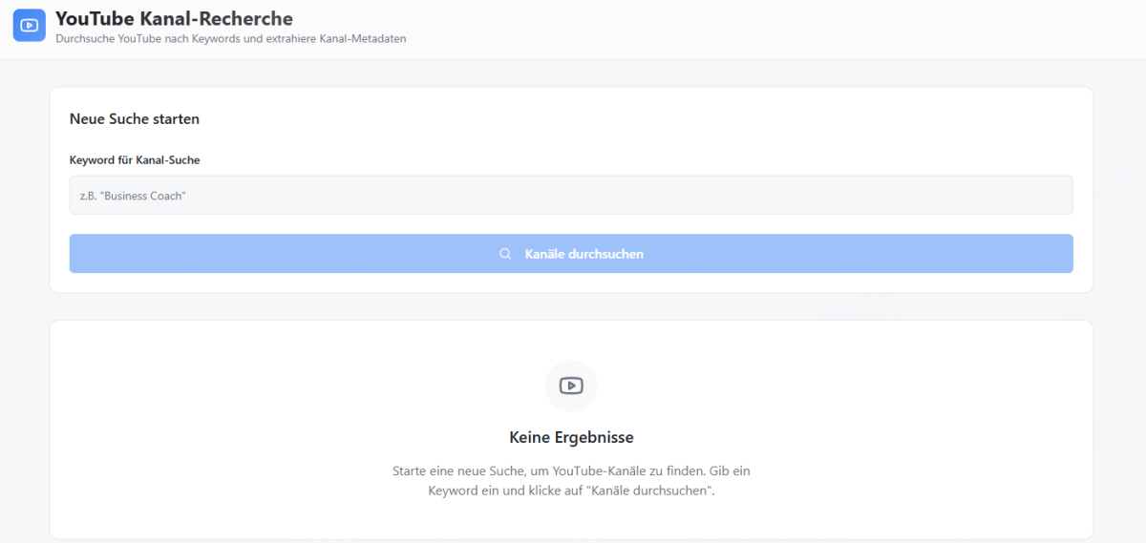The width and height of the screenshot is (1146, 543).
Task: Click the Neue Suche starten heading
Action: tap(135, 119)
